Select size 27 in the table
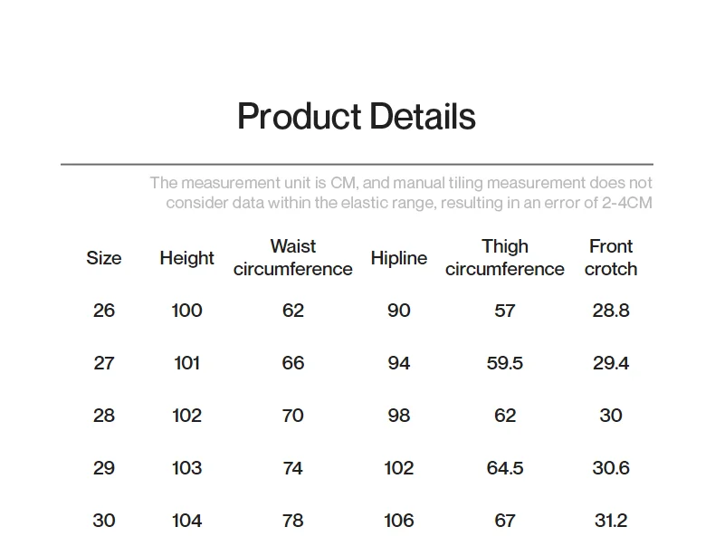Image resolution: width=715 pixels, height=546 pixels. click(104, 363)
